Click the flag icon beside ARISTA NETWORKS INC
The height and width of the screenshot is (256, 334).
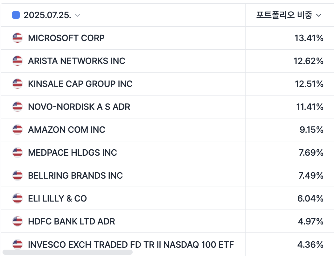coord(17,61)
